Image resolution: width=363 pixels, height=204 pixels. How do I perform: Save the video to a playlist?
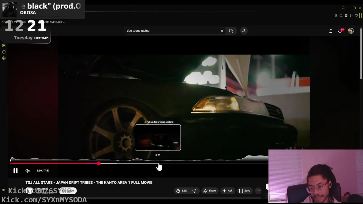[x=244, y=191]
